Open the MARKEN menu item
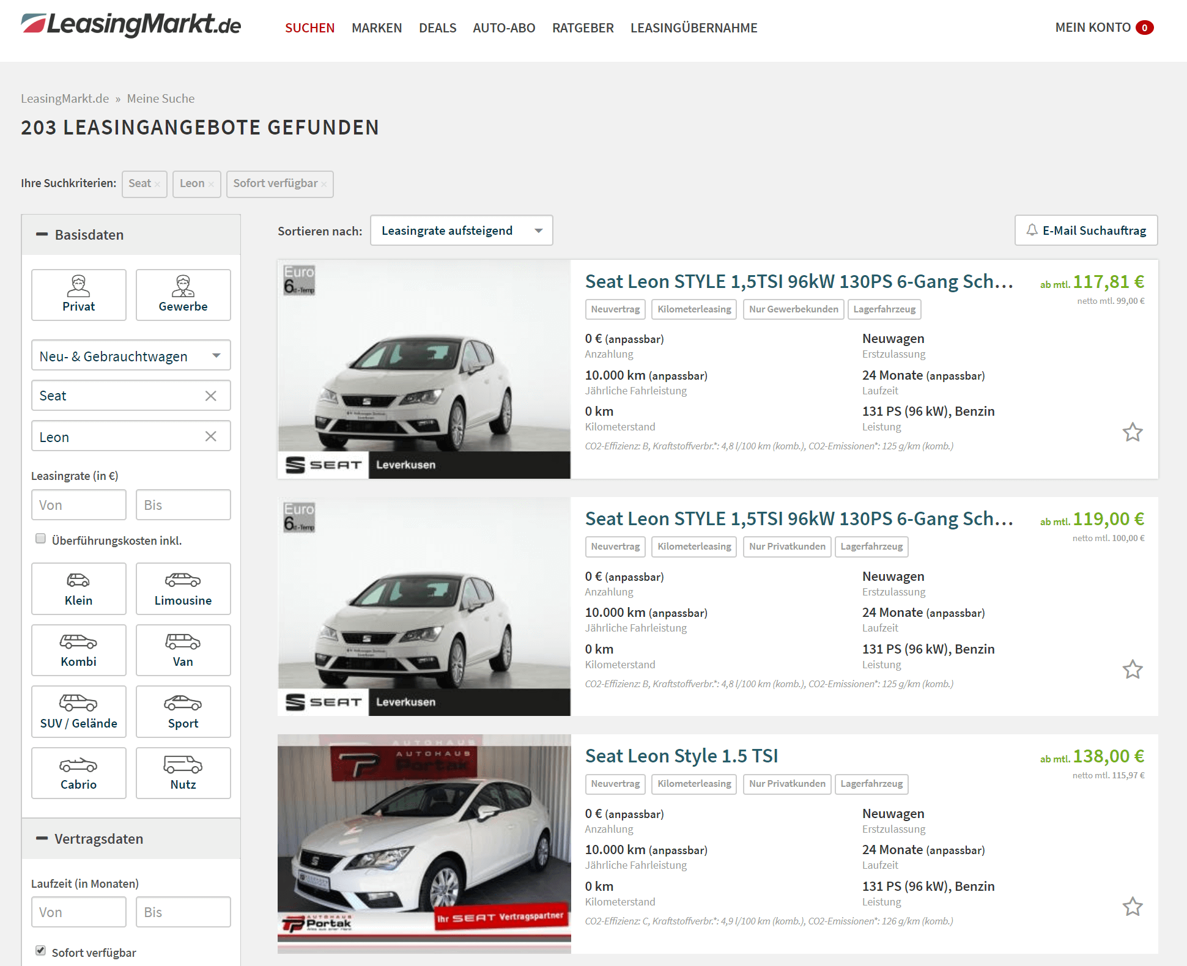This screenshot has height=966, width=1187. click(x=377, y=28)
